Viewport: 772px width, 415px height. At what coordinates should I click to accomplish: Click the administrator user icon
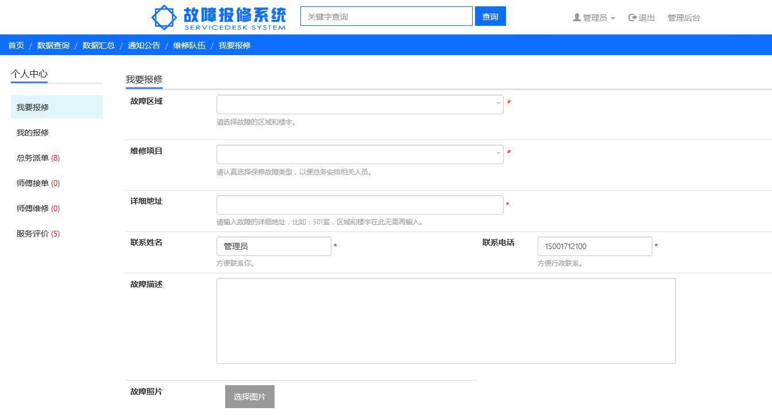(577, 18)
